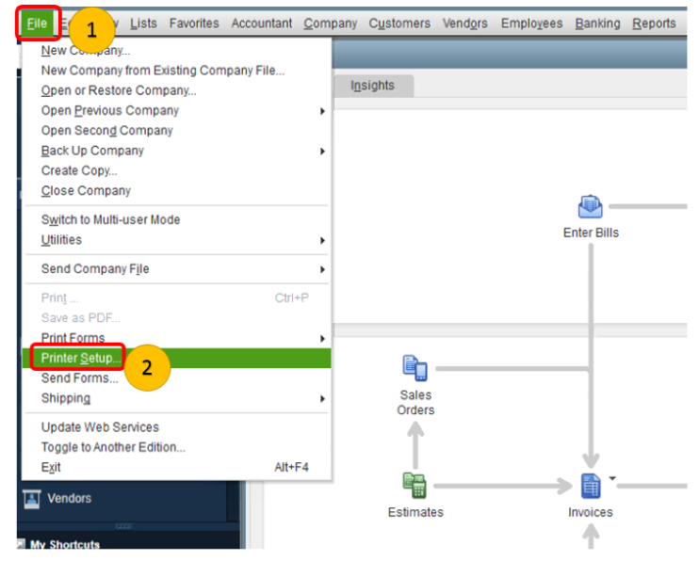Click the Enter Bills label text

click(591, 232)
